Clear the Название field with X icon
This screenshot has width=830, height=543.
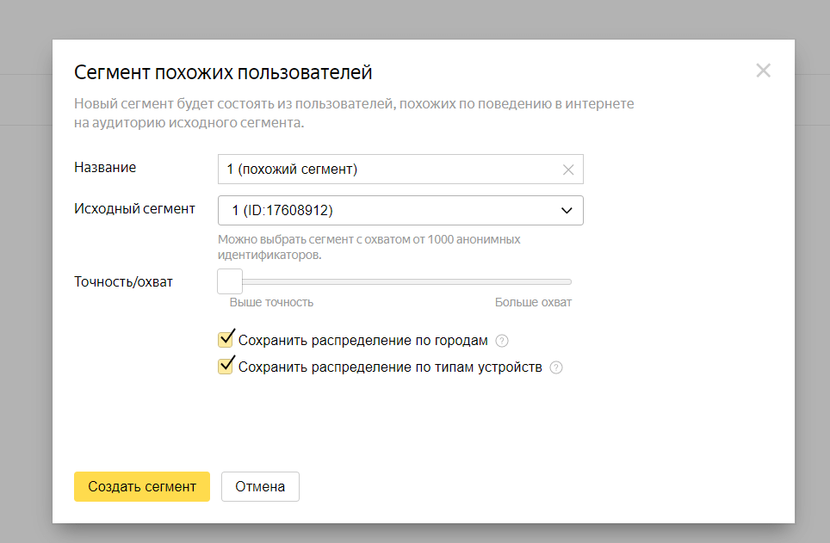(x=567, y=170)
